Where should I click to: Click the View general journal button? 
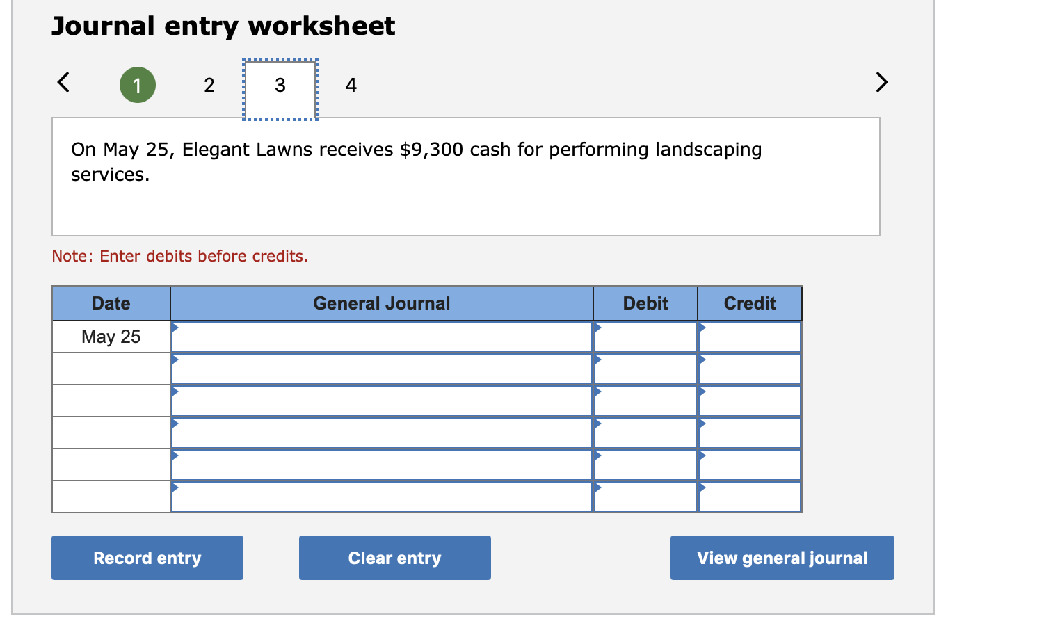click(782, 558)
